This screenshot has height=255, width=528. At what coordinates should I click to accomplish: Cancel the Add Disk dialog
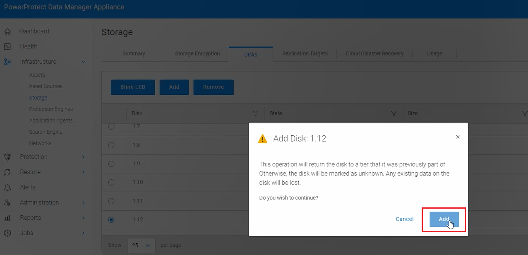tap(404, 219)
